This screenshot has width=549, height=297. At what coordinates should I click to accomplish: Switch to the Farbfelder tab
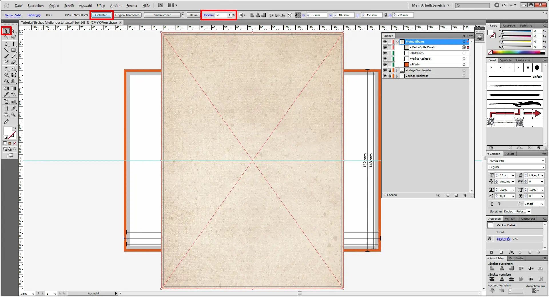[509, 26]
